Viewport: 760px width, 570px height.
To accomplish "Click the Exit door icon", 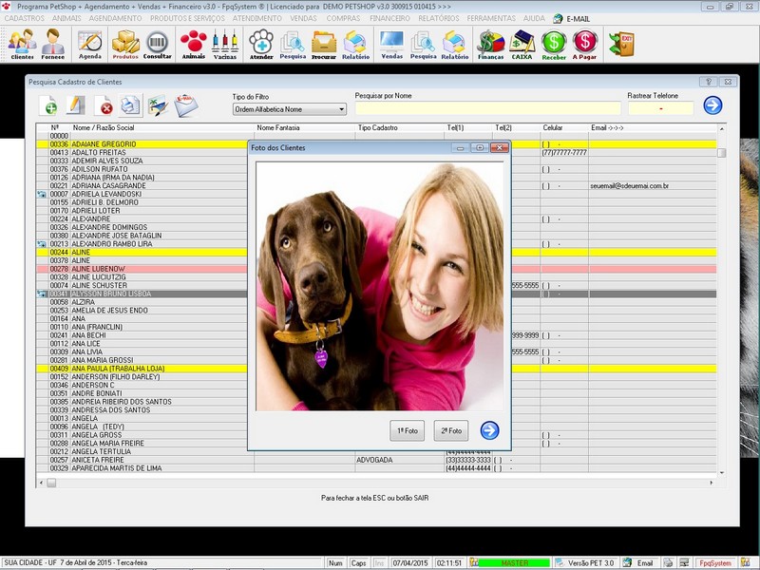I will point(621,44).
